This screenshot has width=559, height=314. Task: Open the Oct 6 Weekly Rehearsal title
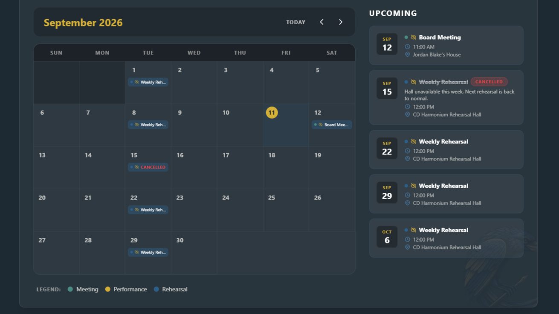[x=443, y=230]
